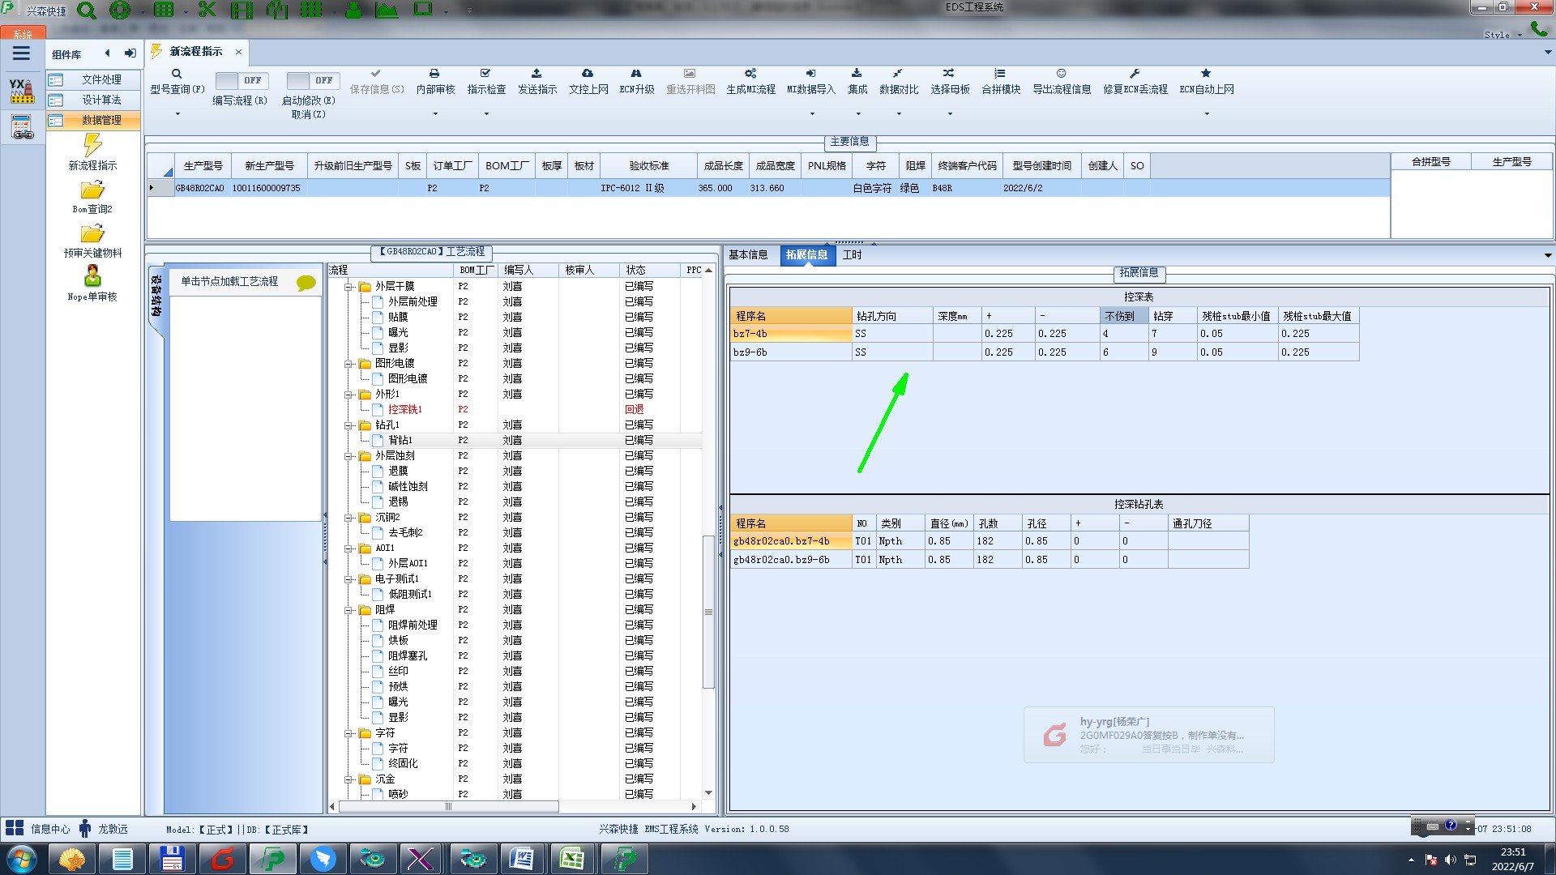Click the 合拼模块 list icon
1556x875 pixels.
pyautogui.click(x=1000, y=74)
